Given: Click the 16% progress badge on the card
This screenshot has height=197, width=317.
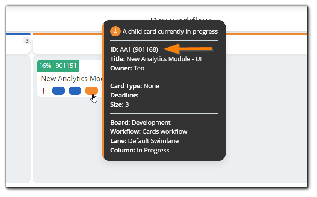Looking at the screenshot, I should click(45, 66).
